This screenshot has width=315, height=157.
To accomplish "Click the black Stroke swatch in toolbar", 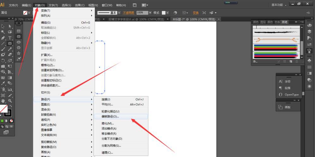I will [x=8, y=113].
